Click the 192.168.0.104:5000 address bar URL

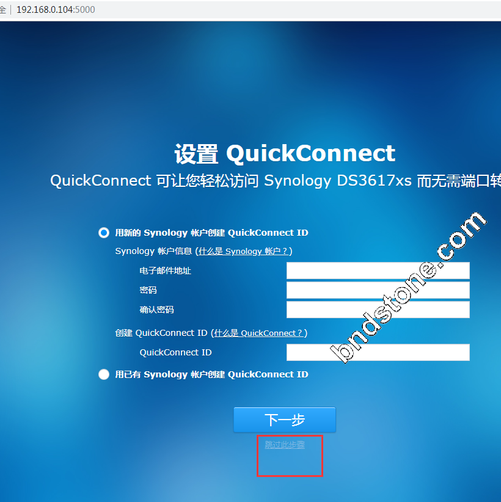pos(56,10)
